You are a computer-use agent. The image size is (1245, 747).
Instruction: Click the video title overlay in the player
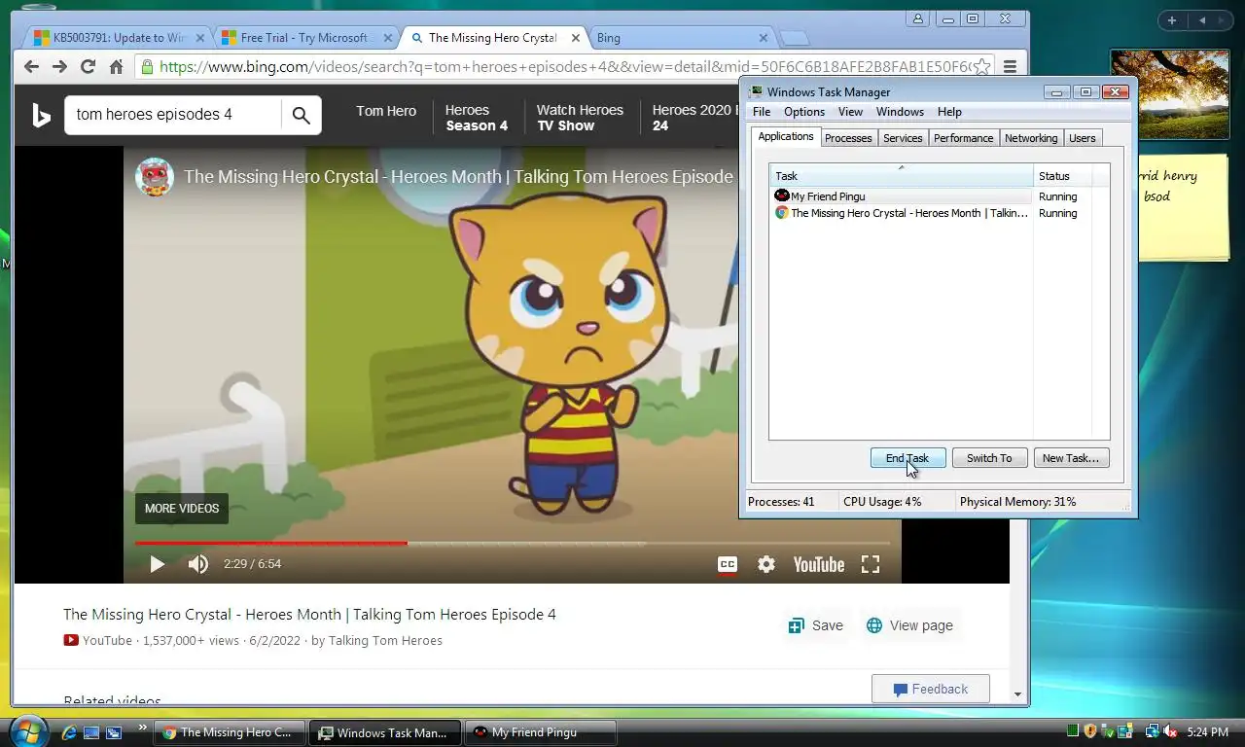[x=458, y=177]
